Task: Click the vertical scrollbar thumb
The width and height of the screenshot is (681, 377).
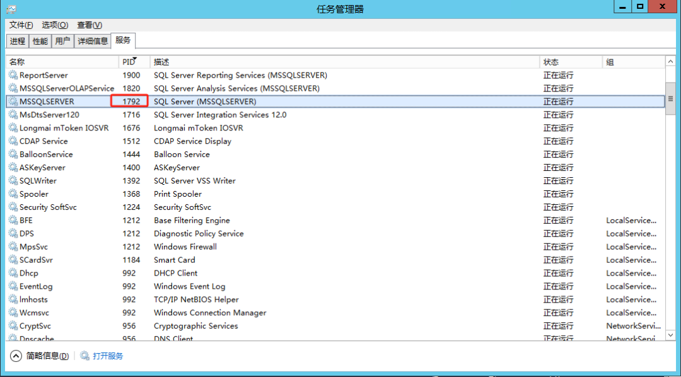Action: (670, 98)
